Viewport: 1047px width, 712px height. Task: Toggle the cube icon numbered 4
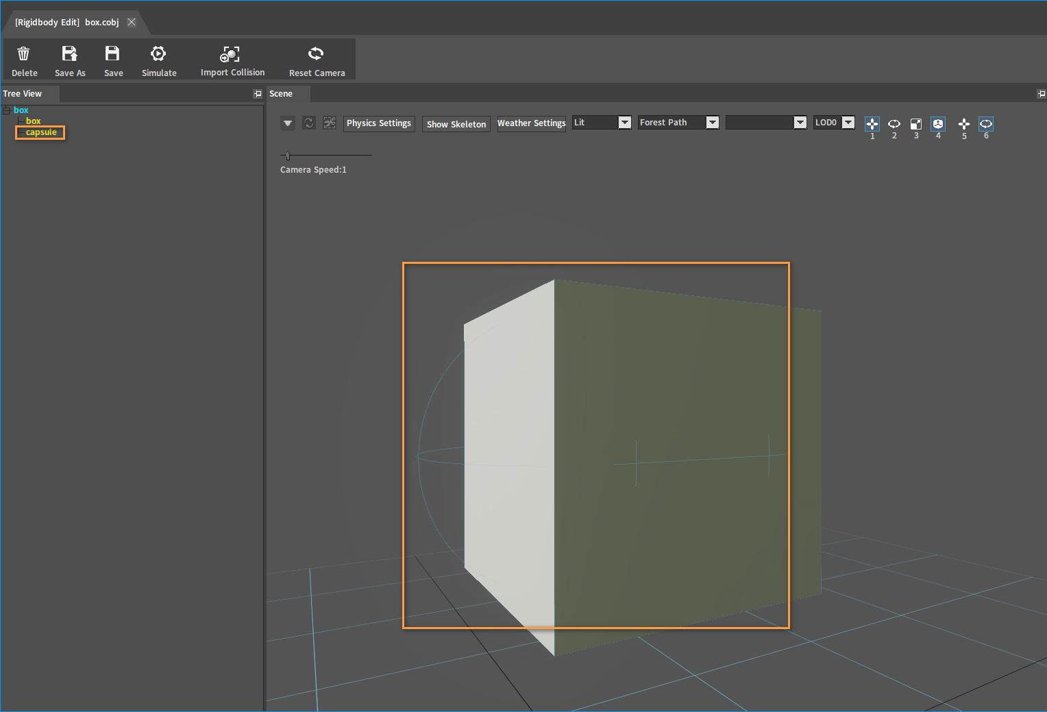point(938,124)
